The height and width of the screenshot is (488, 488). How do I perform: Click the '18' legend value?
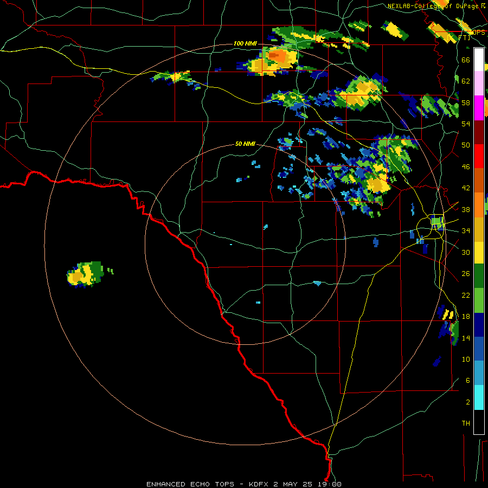click(466, 317)
